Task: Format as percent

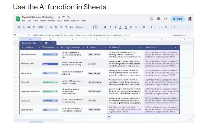Action: tap(56, 27)
